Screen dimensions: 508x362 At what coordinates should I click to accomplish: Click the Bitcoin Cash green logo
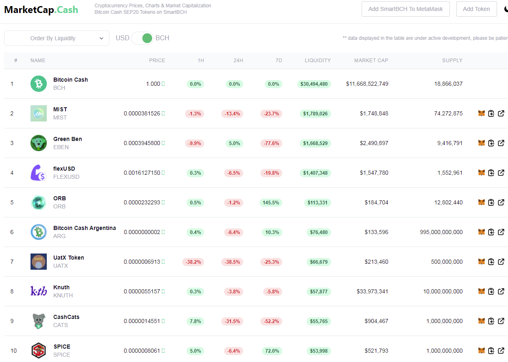tap(39, 84)
